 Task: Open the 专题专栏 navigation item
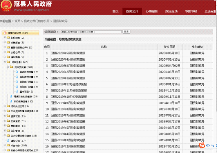[191, 11]
